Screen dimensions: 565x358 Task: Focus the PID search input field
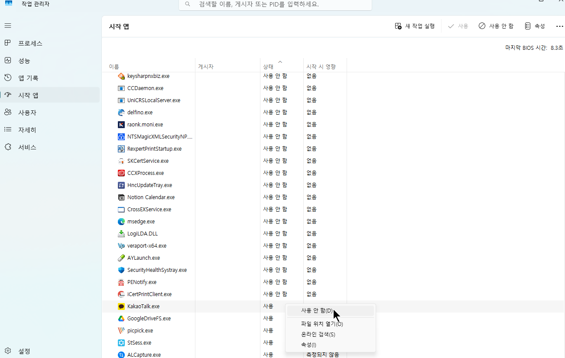(x=275, y=4)
